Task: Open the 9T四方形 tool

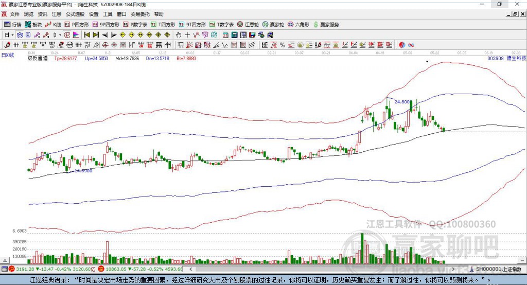Action: [x=192, y=25]
